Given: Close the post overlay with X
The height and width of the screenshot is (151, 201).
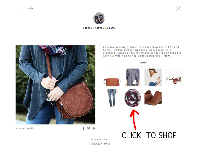Looking at the screenshot, I should tap(178, 9).
